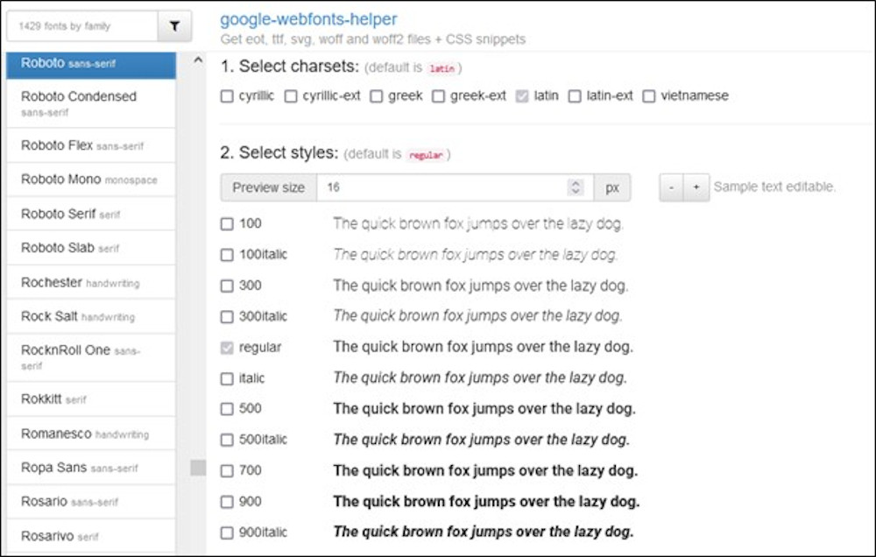Click the 700 weight sample sentence
Screen dimensions: 876x557
(485, 471)
